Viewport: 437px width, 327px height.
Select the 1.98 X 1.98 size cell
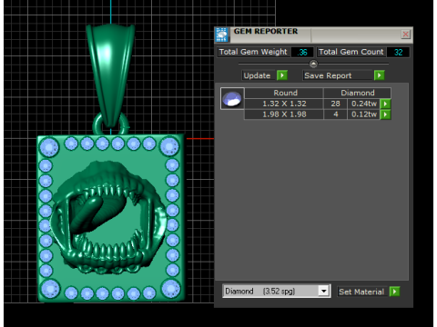(x=284, y=114)
